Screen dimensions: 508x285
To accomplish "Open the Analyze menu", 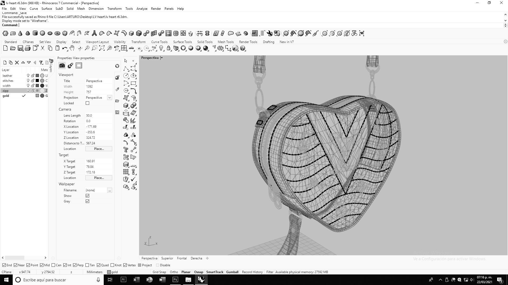I will click(142, 9).
